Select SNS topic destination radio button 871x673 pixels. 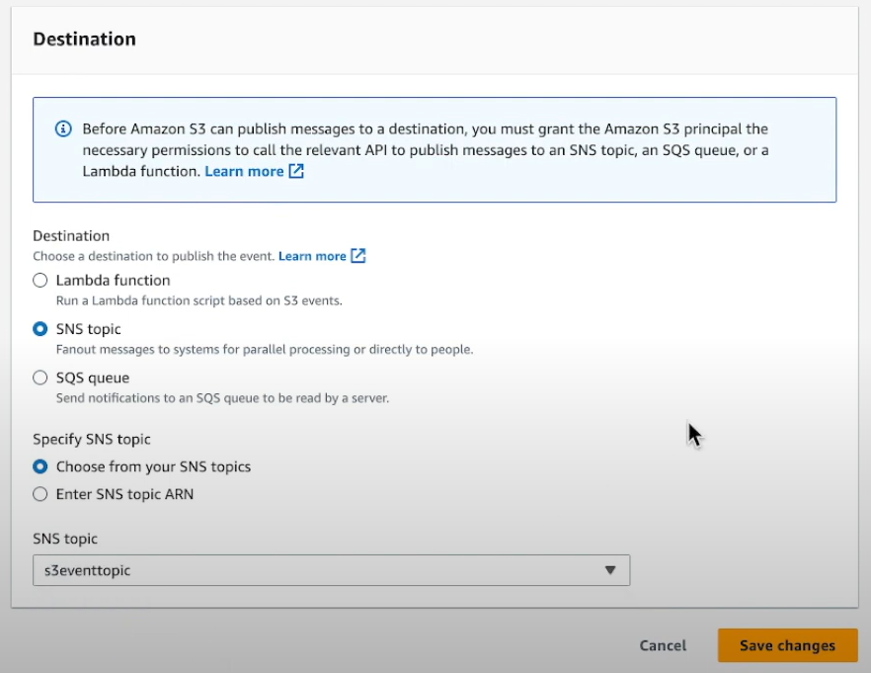click(x=40, y=329)
